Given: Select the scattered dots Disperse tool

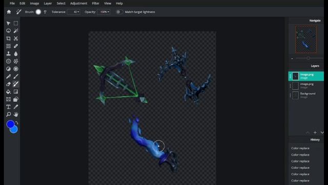Looking at the screenshot, I should [x=16, y=61].
